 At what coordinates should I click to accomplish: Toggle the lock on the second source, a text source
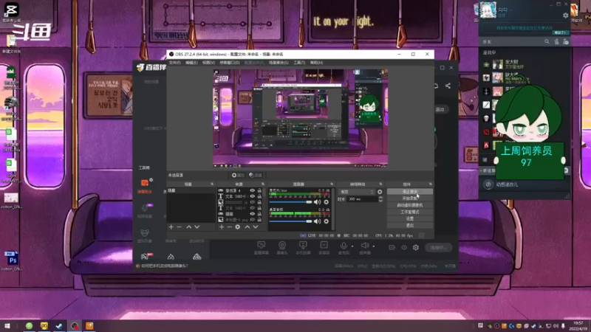tap(259, 196)
